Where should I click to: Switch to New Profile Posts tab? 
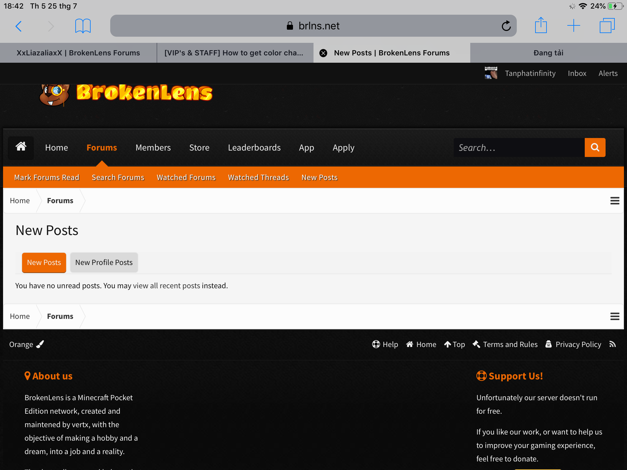(x=104, y=263)
